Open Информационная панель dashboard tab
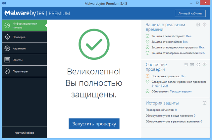 click(24, 26)
